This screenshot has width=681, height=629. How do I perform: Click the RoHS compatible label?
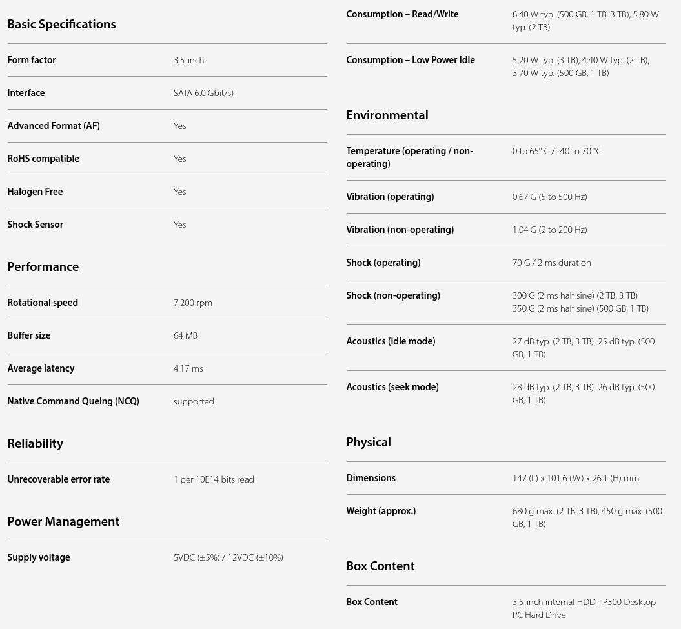[x=43, y=159]
